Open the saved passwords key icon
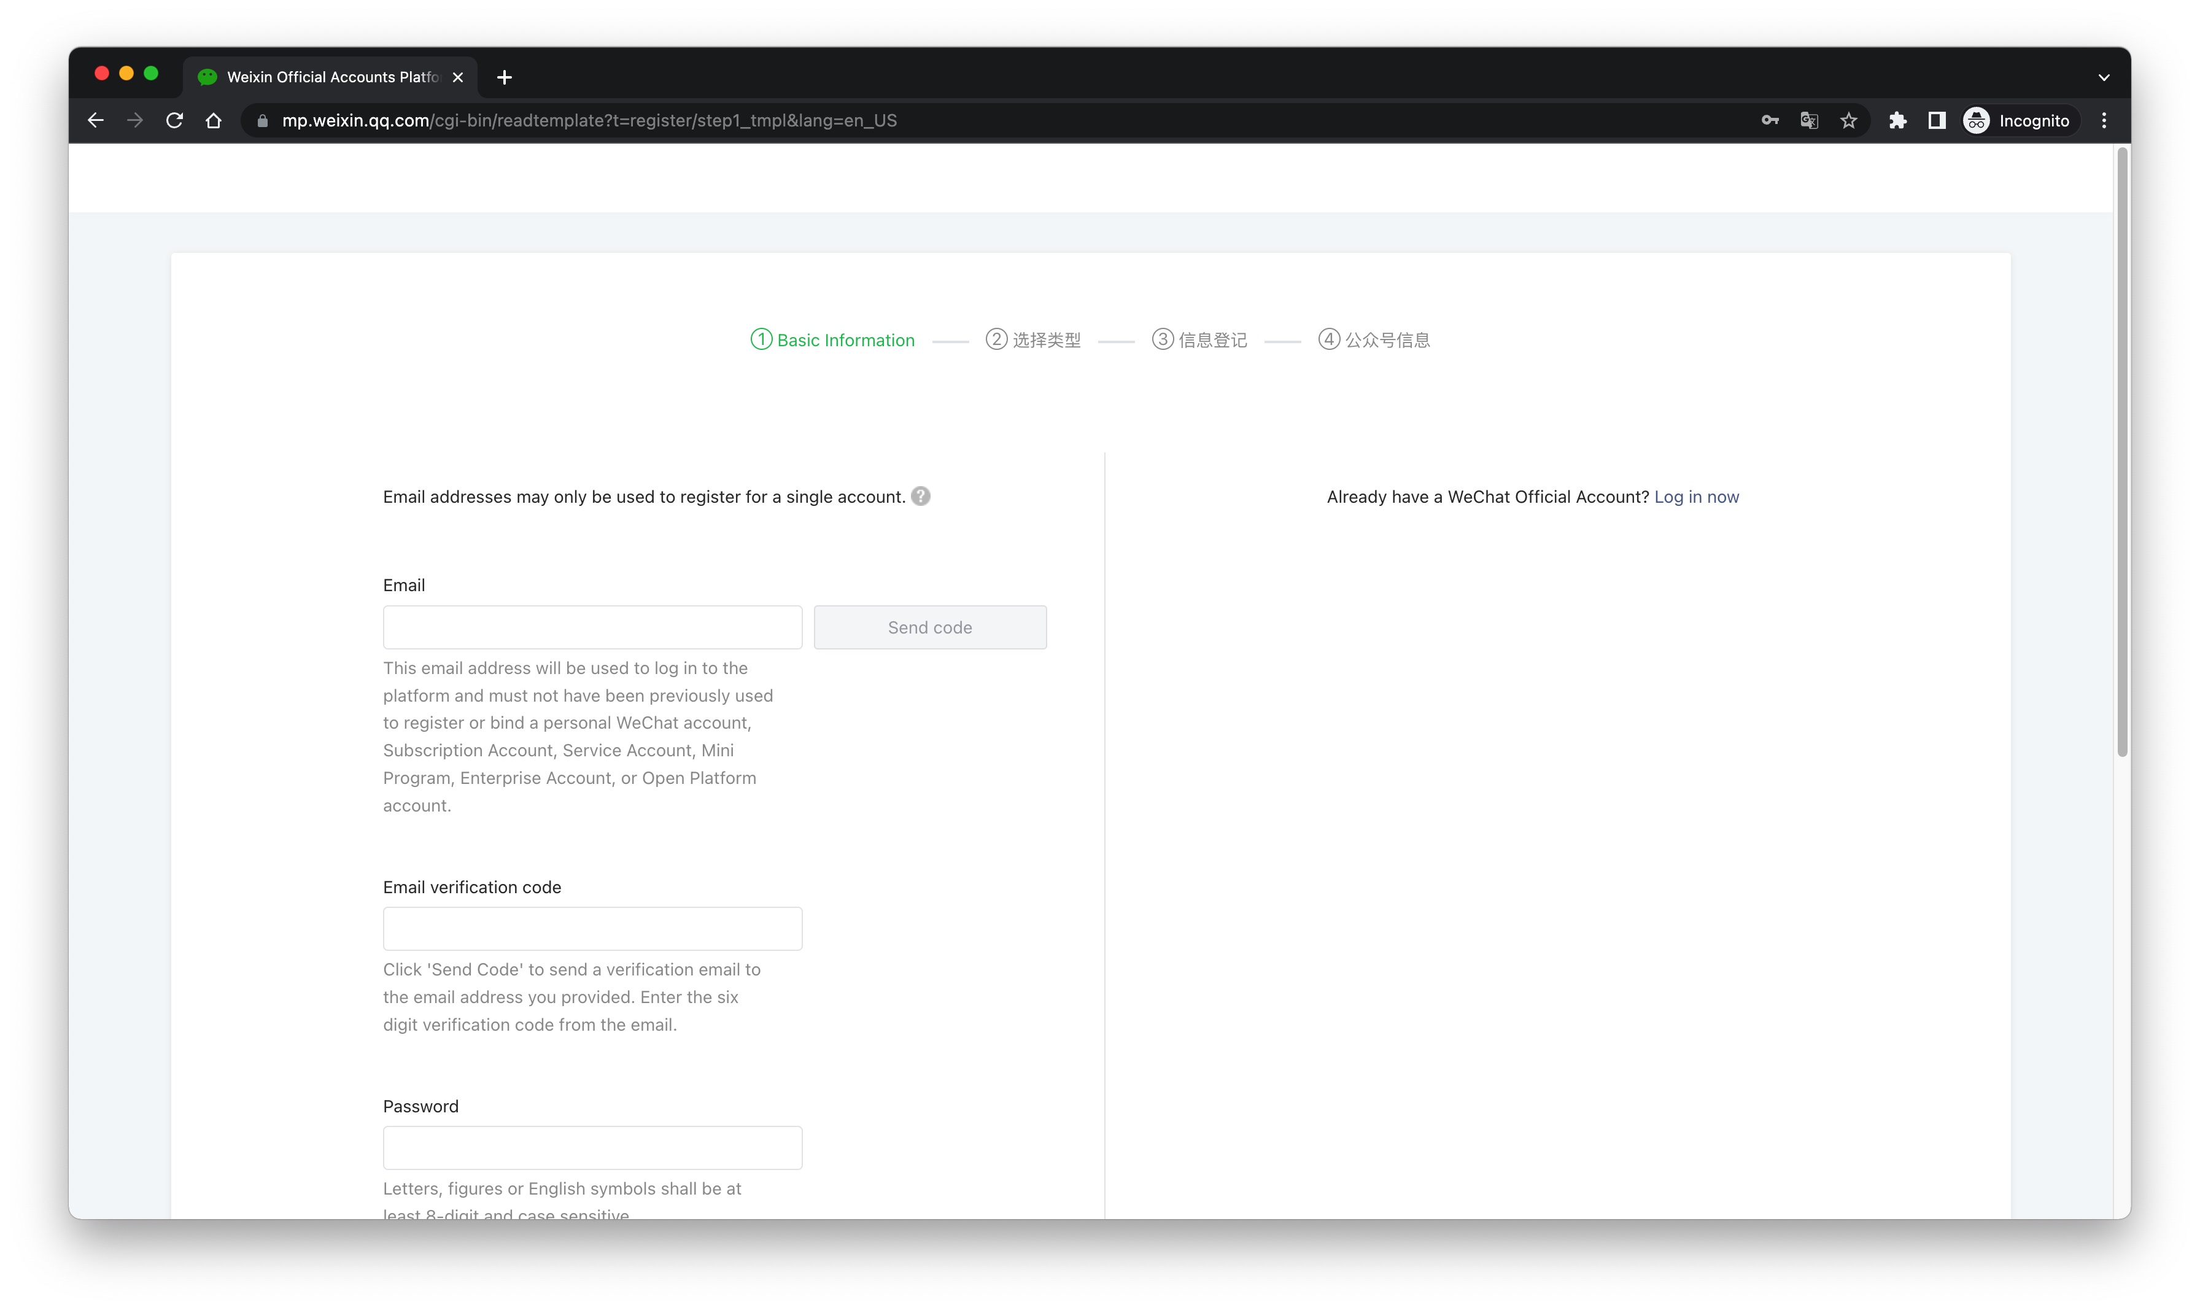 [1769, 121]
